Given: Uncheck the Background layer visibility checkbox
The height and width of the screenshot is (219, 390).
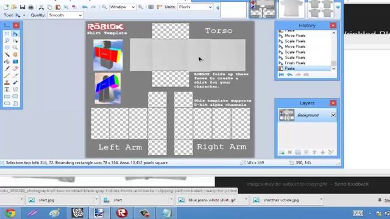Looking at the screenshot, I should pyautogui.click(x=333, y=115).
